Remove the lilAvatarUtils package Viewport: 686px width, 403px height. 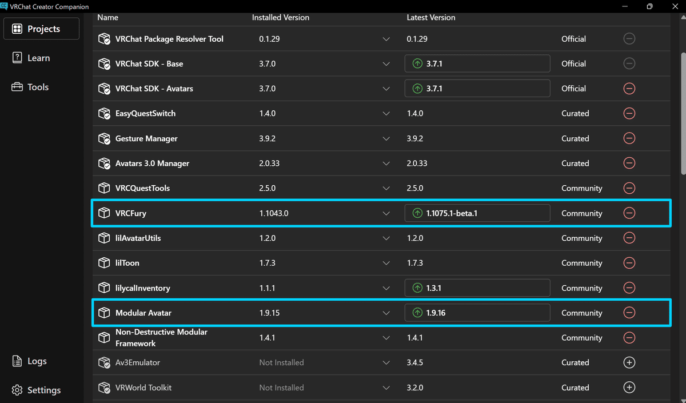tap(629, 238)
